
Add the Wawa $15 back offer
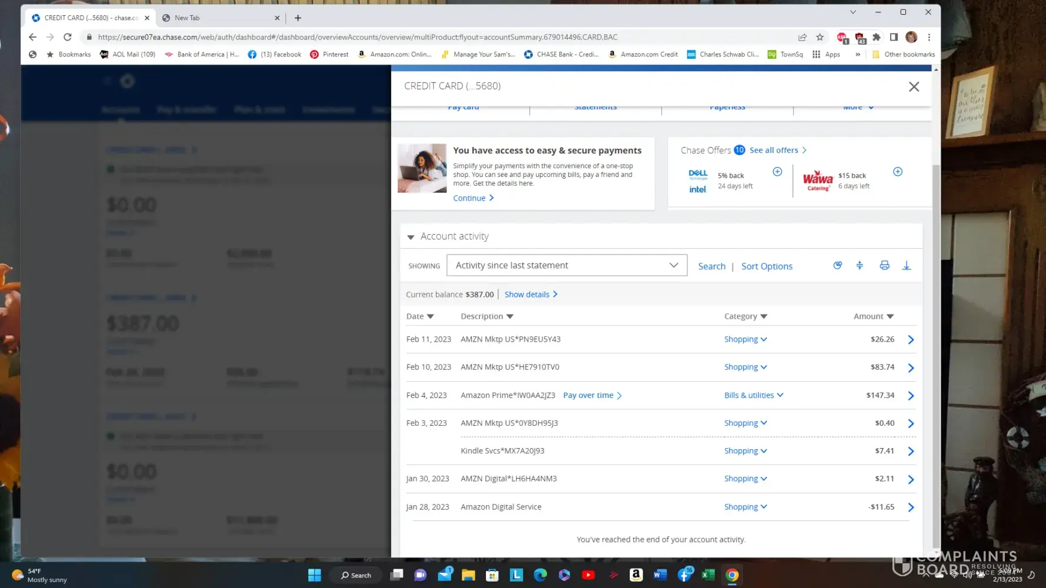coord(897,172)
